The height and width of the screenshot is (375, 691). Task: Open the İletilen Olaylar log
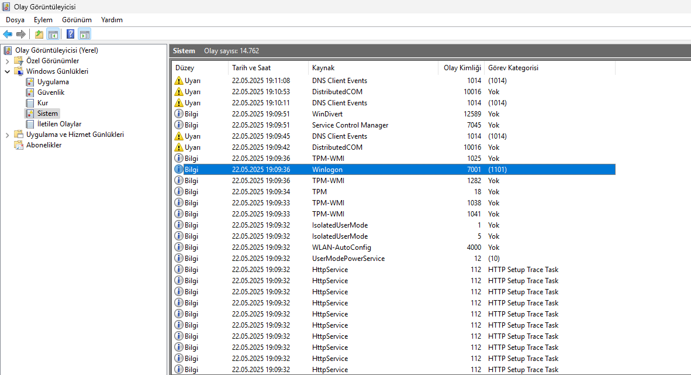(59, 124)
